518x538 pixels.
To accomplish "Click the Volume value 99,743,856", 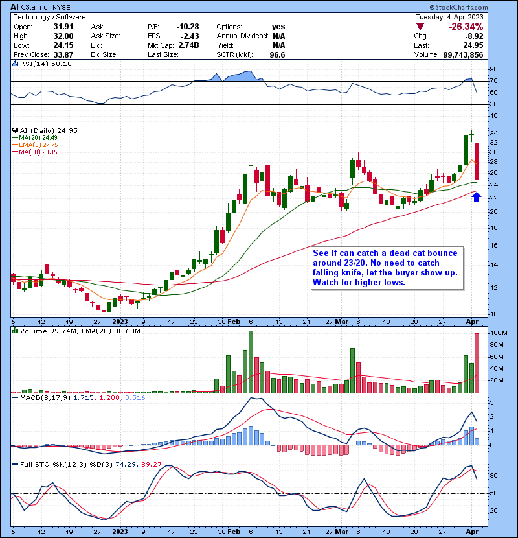I will pyautogui.click(x=463, y=54).
